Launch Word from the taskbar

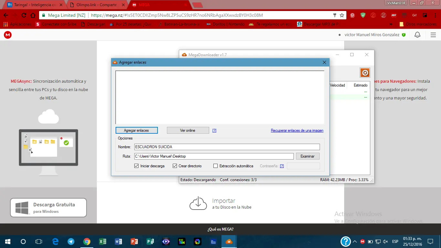click(x=118, y=241)
